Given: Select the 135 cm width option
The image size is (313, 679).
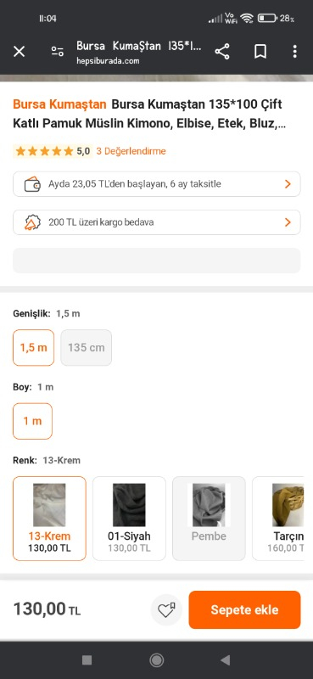Looking at the screenshot, I should pyautogui.click(x=87, y=348).
